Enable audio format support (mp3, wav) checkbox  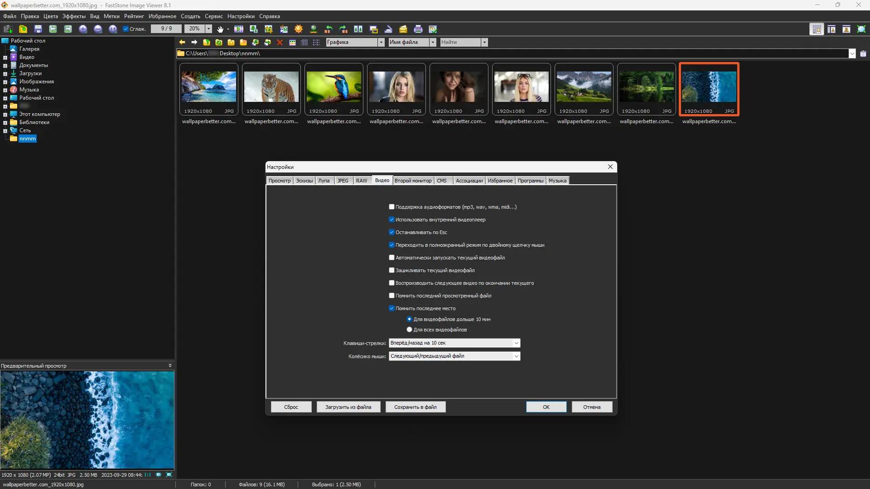(x=391, y=207)
